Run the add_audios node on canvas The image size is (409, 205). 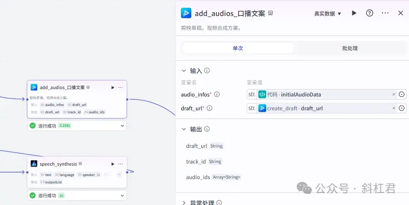pyautogui.click(x=113, y=88)
